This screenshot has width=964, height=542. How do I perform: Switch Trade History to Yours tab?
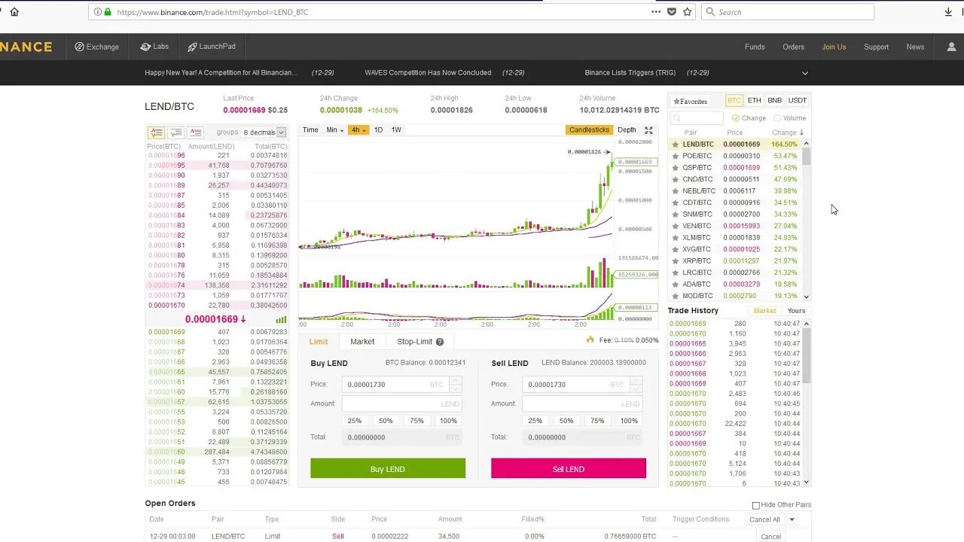click(796, 311)
